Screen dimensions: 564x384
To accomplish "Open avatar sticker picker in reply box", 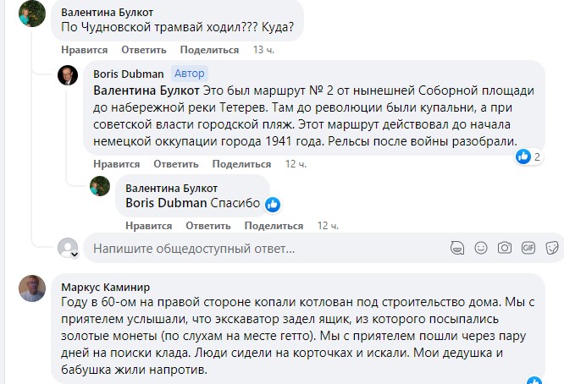I will (x=457, y=248).
